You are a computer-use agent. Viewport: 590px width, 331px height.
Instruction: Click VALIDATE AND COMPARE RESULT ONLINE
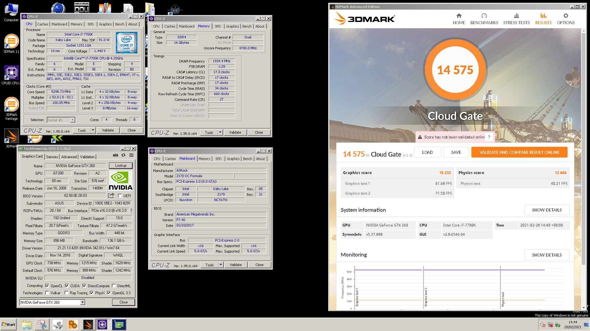pos(519,152)
